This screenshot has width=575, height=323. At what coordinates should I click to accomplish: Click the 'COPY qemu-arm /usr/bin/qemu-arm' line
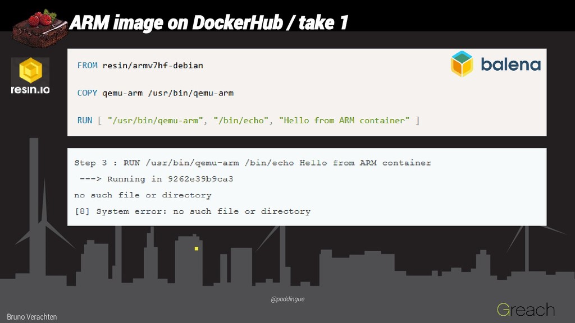(155, 93)
